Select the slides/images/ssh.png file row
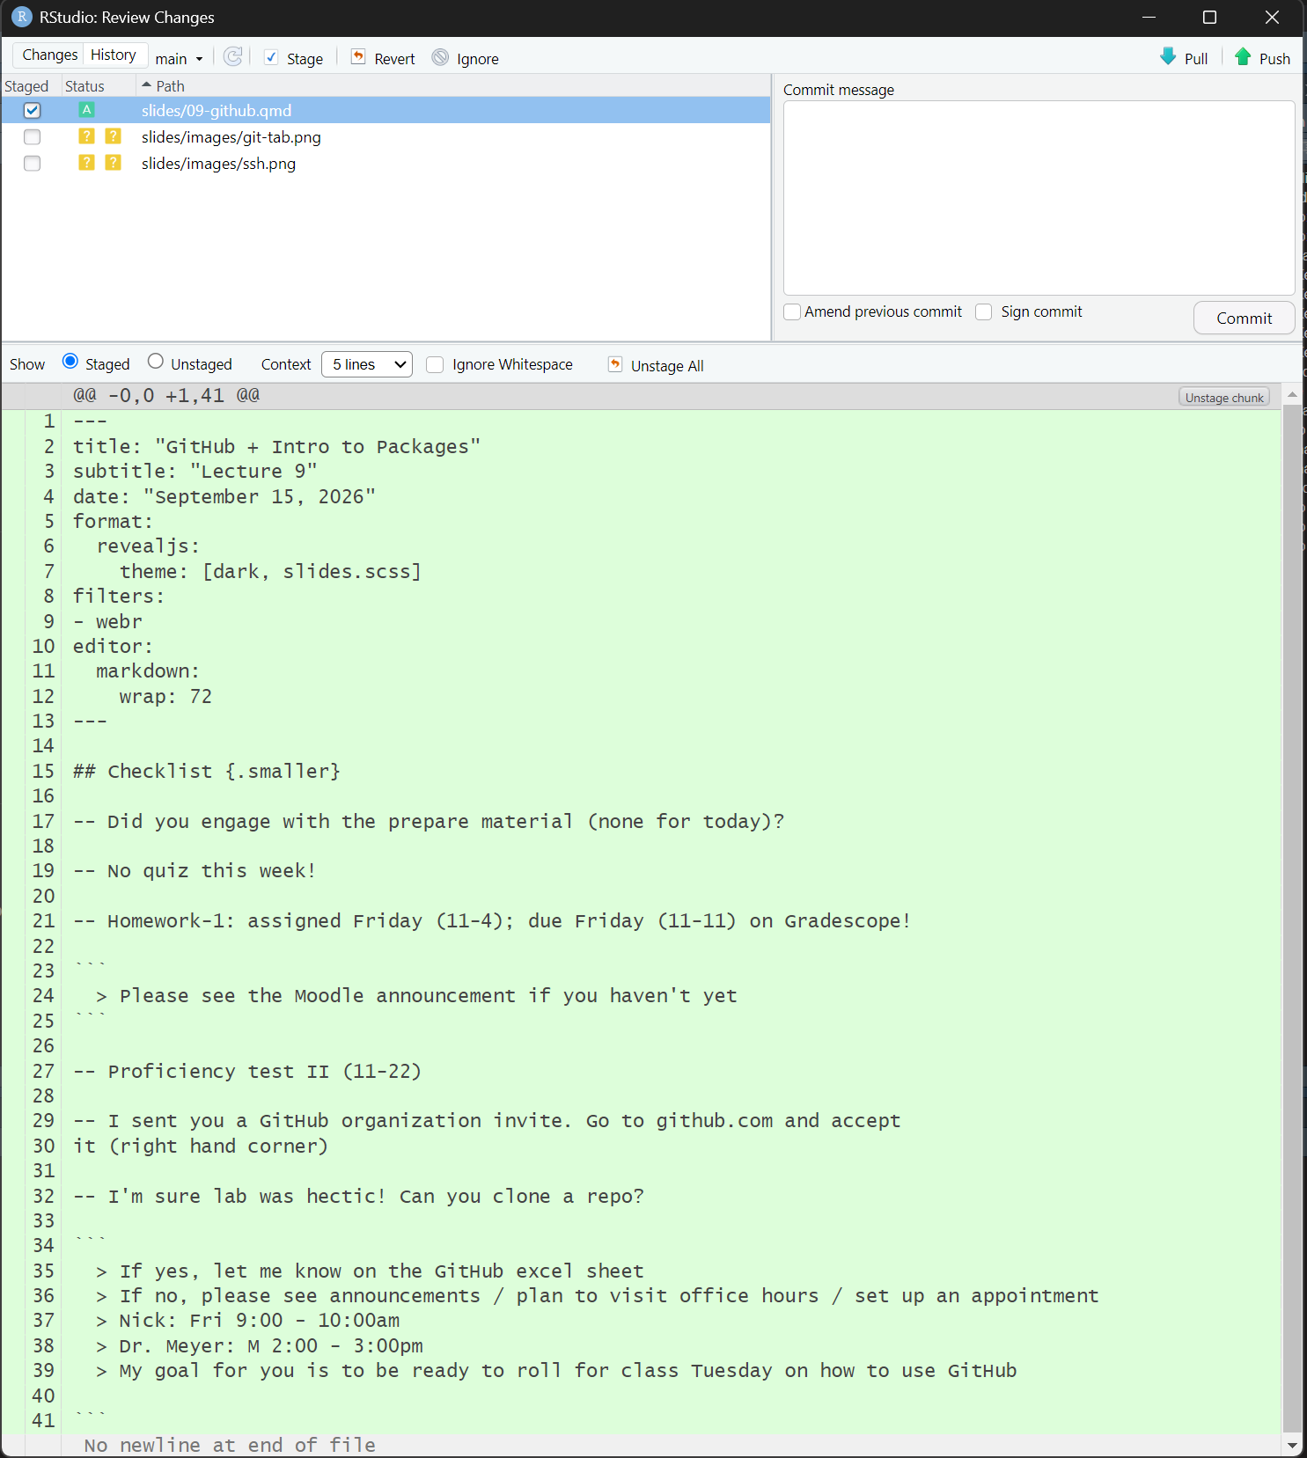 pos(385,163)
